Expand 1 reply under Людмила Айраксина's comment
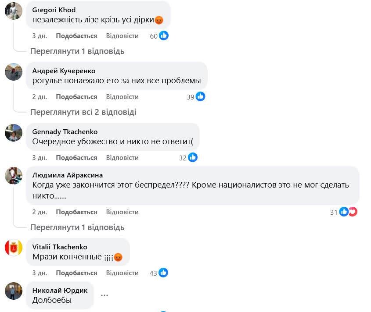 click(77, 227)
